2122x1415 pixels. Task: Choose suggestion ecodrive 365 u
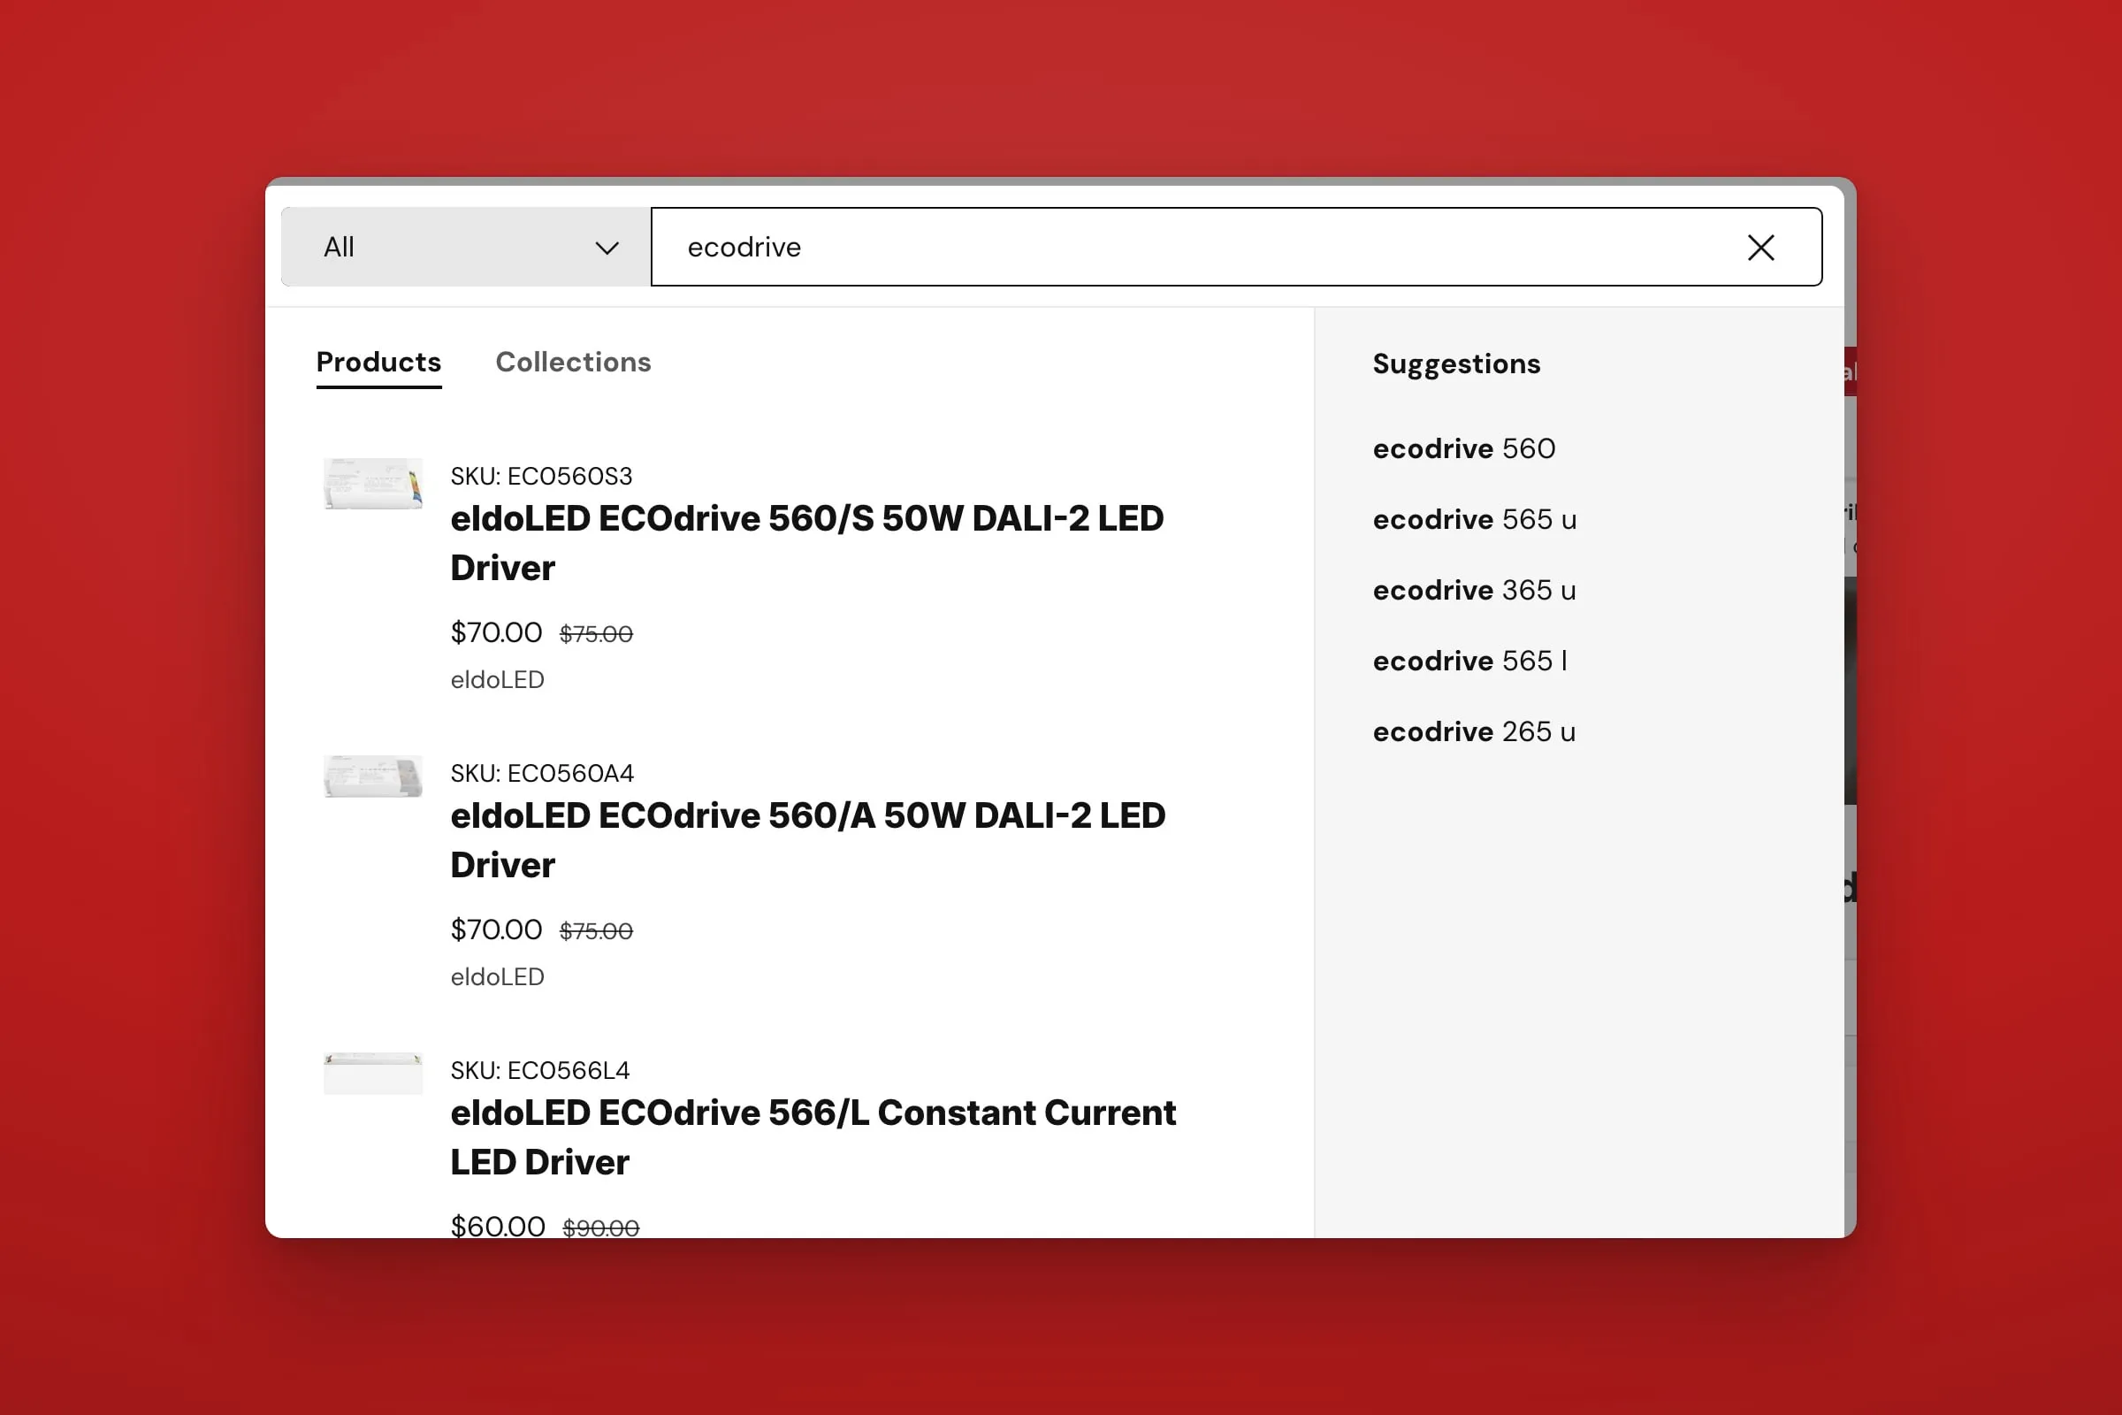1474,590
